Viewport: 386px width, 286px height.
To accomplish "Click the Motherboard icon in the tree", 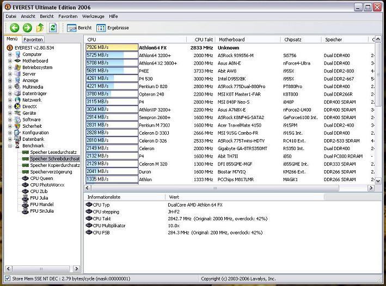I will click(x=17, y=61).
